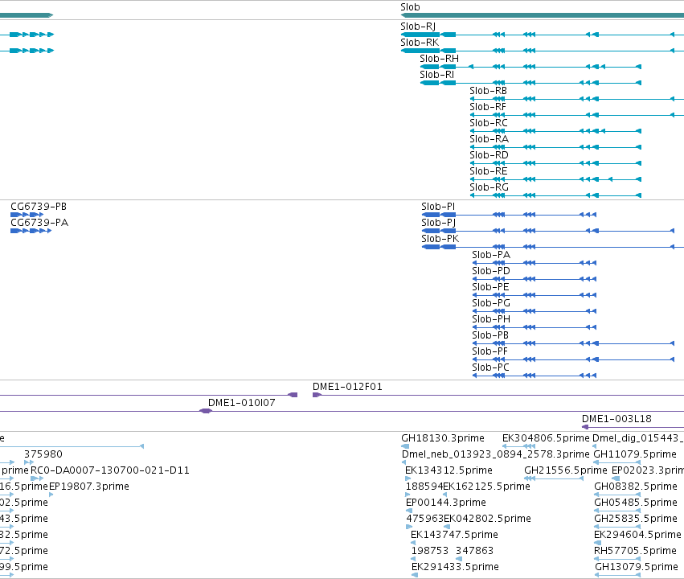Click the GH21556.5prime EST label

point(566,470)
